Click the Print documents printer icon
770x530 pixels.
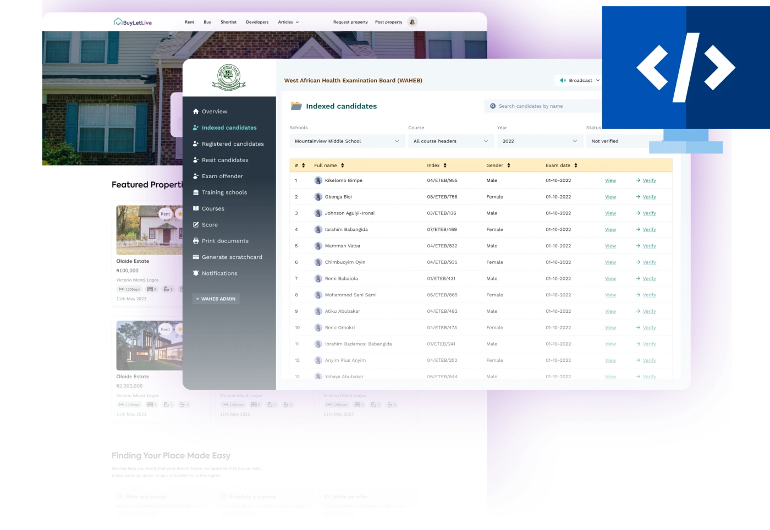click(196, 241)
